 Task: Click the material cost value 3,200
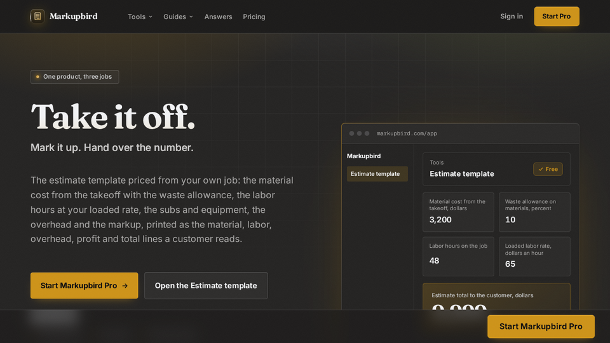pos(440,220)
